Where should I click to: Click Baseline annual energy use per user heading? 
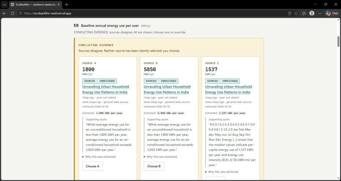pos(110,26)
